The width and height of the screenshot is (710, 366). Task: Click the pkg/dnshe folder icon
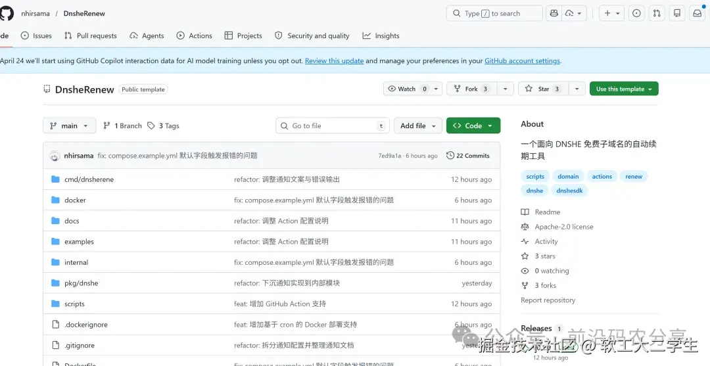[55, 283]
